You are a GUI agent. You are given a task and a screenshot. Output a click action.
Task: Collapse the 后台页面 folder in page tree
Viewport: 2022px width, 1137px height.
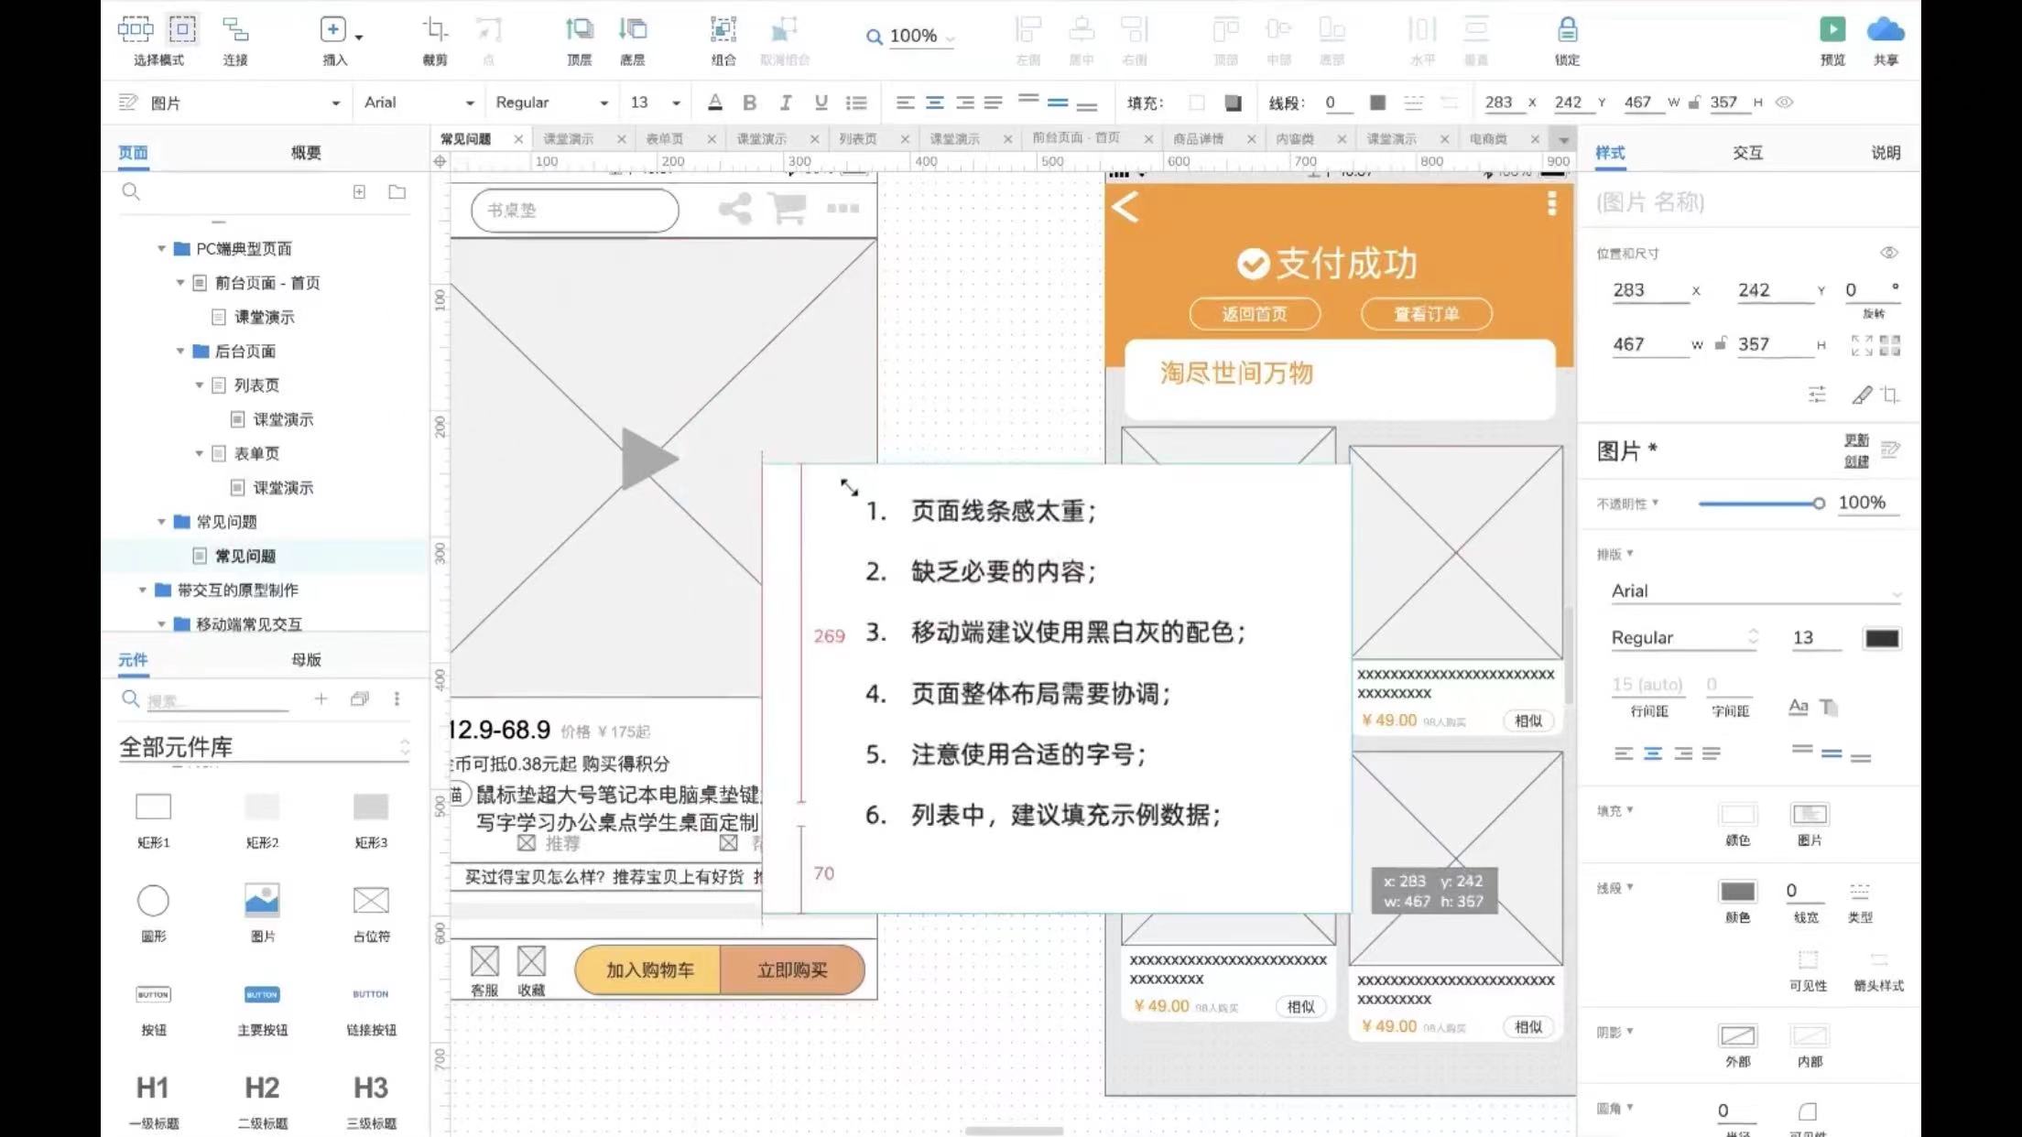180,352
